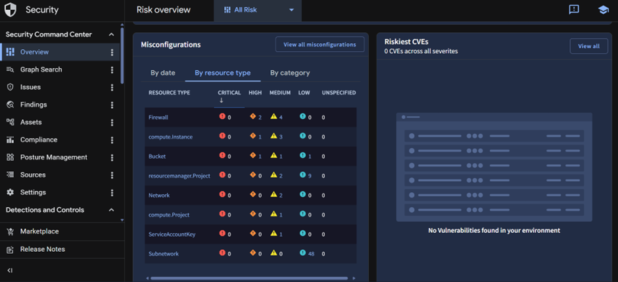Click the Assets icon in sidebar
The image size is (618, 282).
point(11,122)
